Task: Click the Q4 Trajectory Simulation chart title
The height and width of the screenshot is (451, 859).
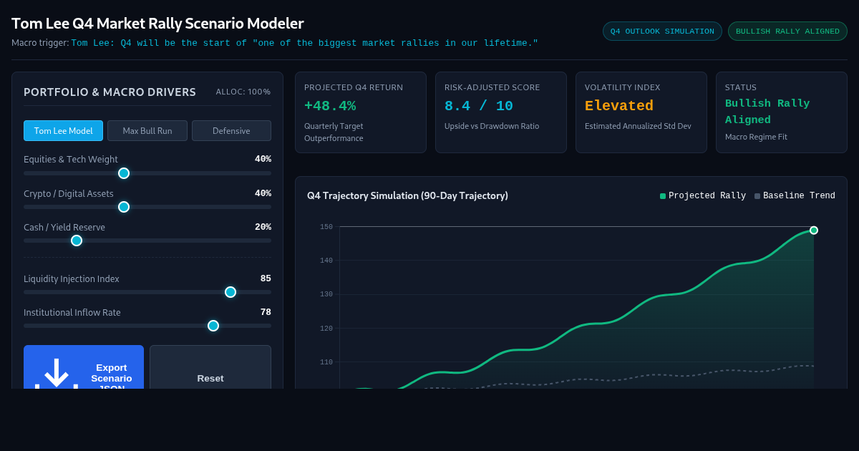Action: (x=407, y=195)
